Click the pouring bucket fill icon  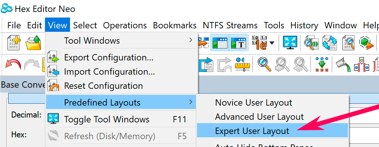pyautogui.click(x=343, y=65)
